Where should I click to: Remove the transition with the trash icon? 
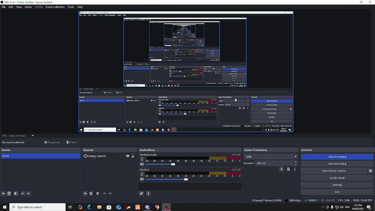pos(288,169)
